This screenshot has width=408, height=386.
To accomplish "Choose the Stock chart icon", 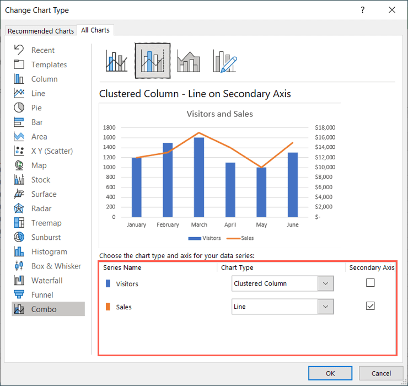I will (19, 180).
